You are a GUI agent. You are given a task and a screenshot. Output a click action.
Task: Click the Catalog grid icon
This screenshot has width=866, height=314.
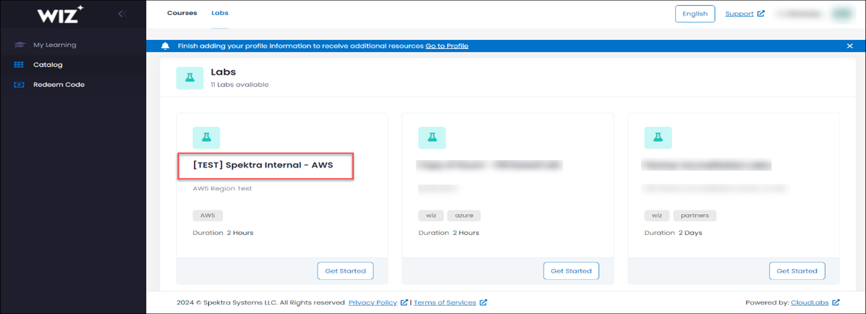pos(19,64)
